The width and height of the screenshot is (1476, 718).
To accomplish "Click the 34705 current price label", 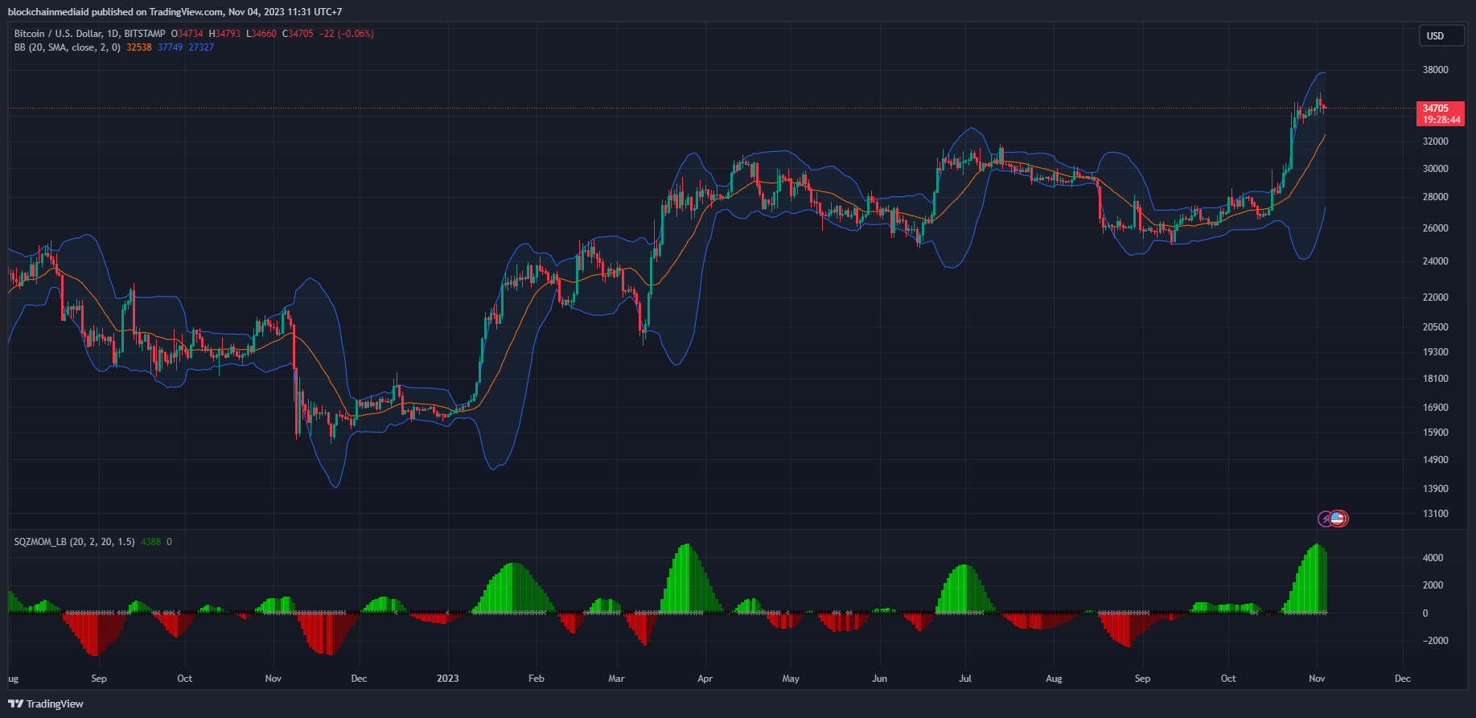I will click(x=1436, y=109).
